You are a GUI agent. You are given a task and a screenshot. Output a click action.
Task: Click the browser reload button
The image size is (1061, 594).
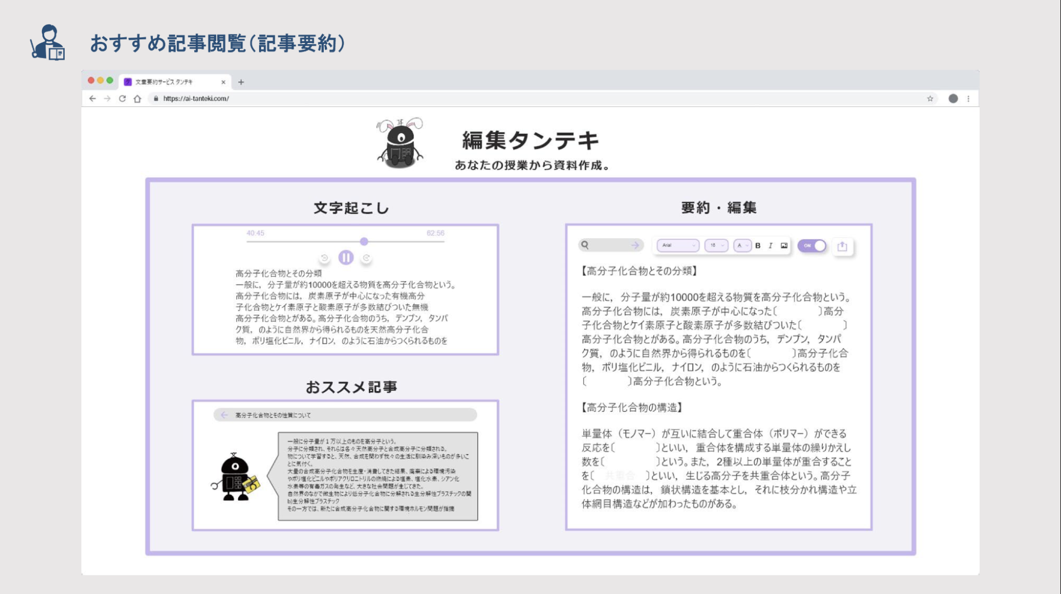(x=122, y=98)
